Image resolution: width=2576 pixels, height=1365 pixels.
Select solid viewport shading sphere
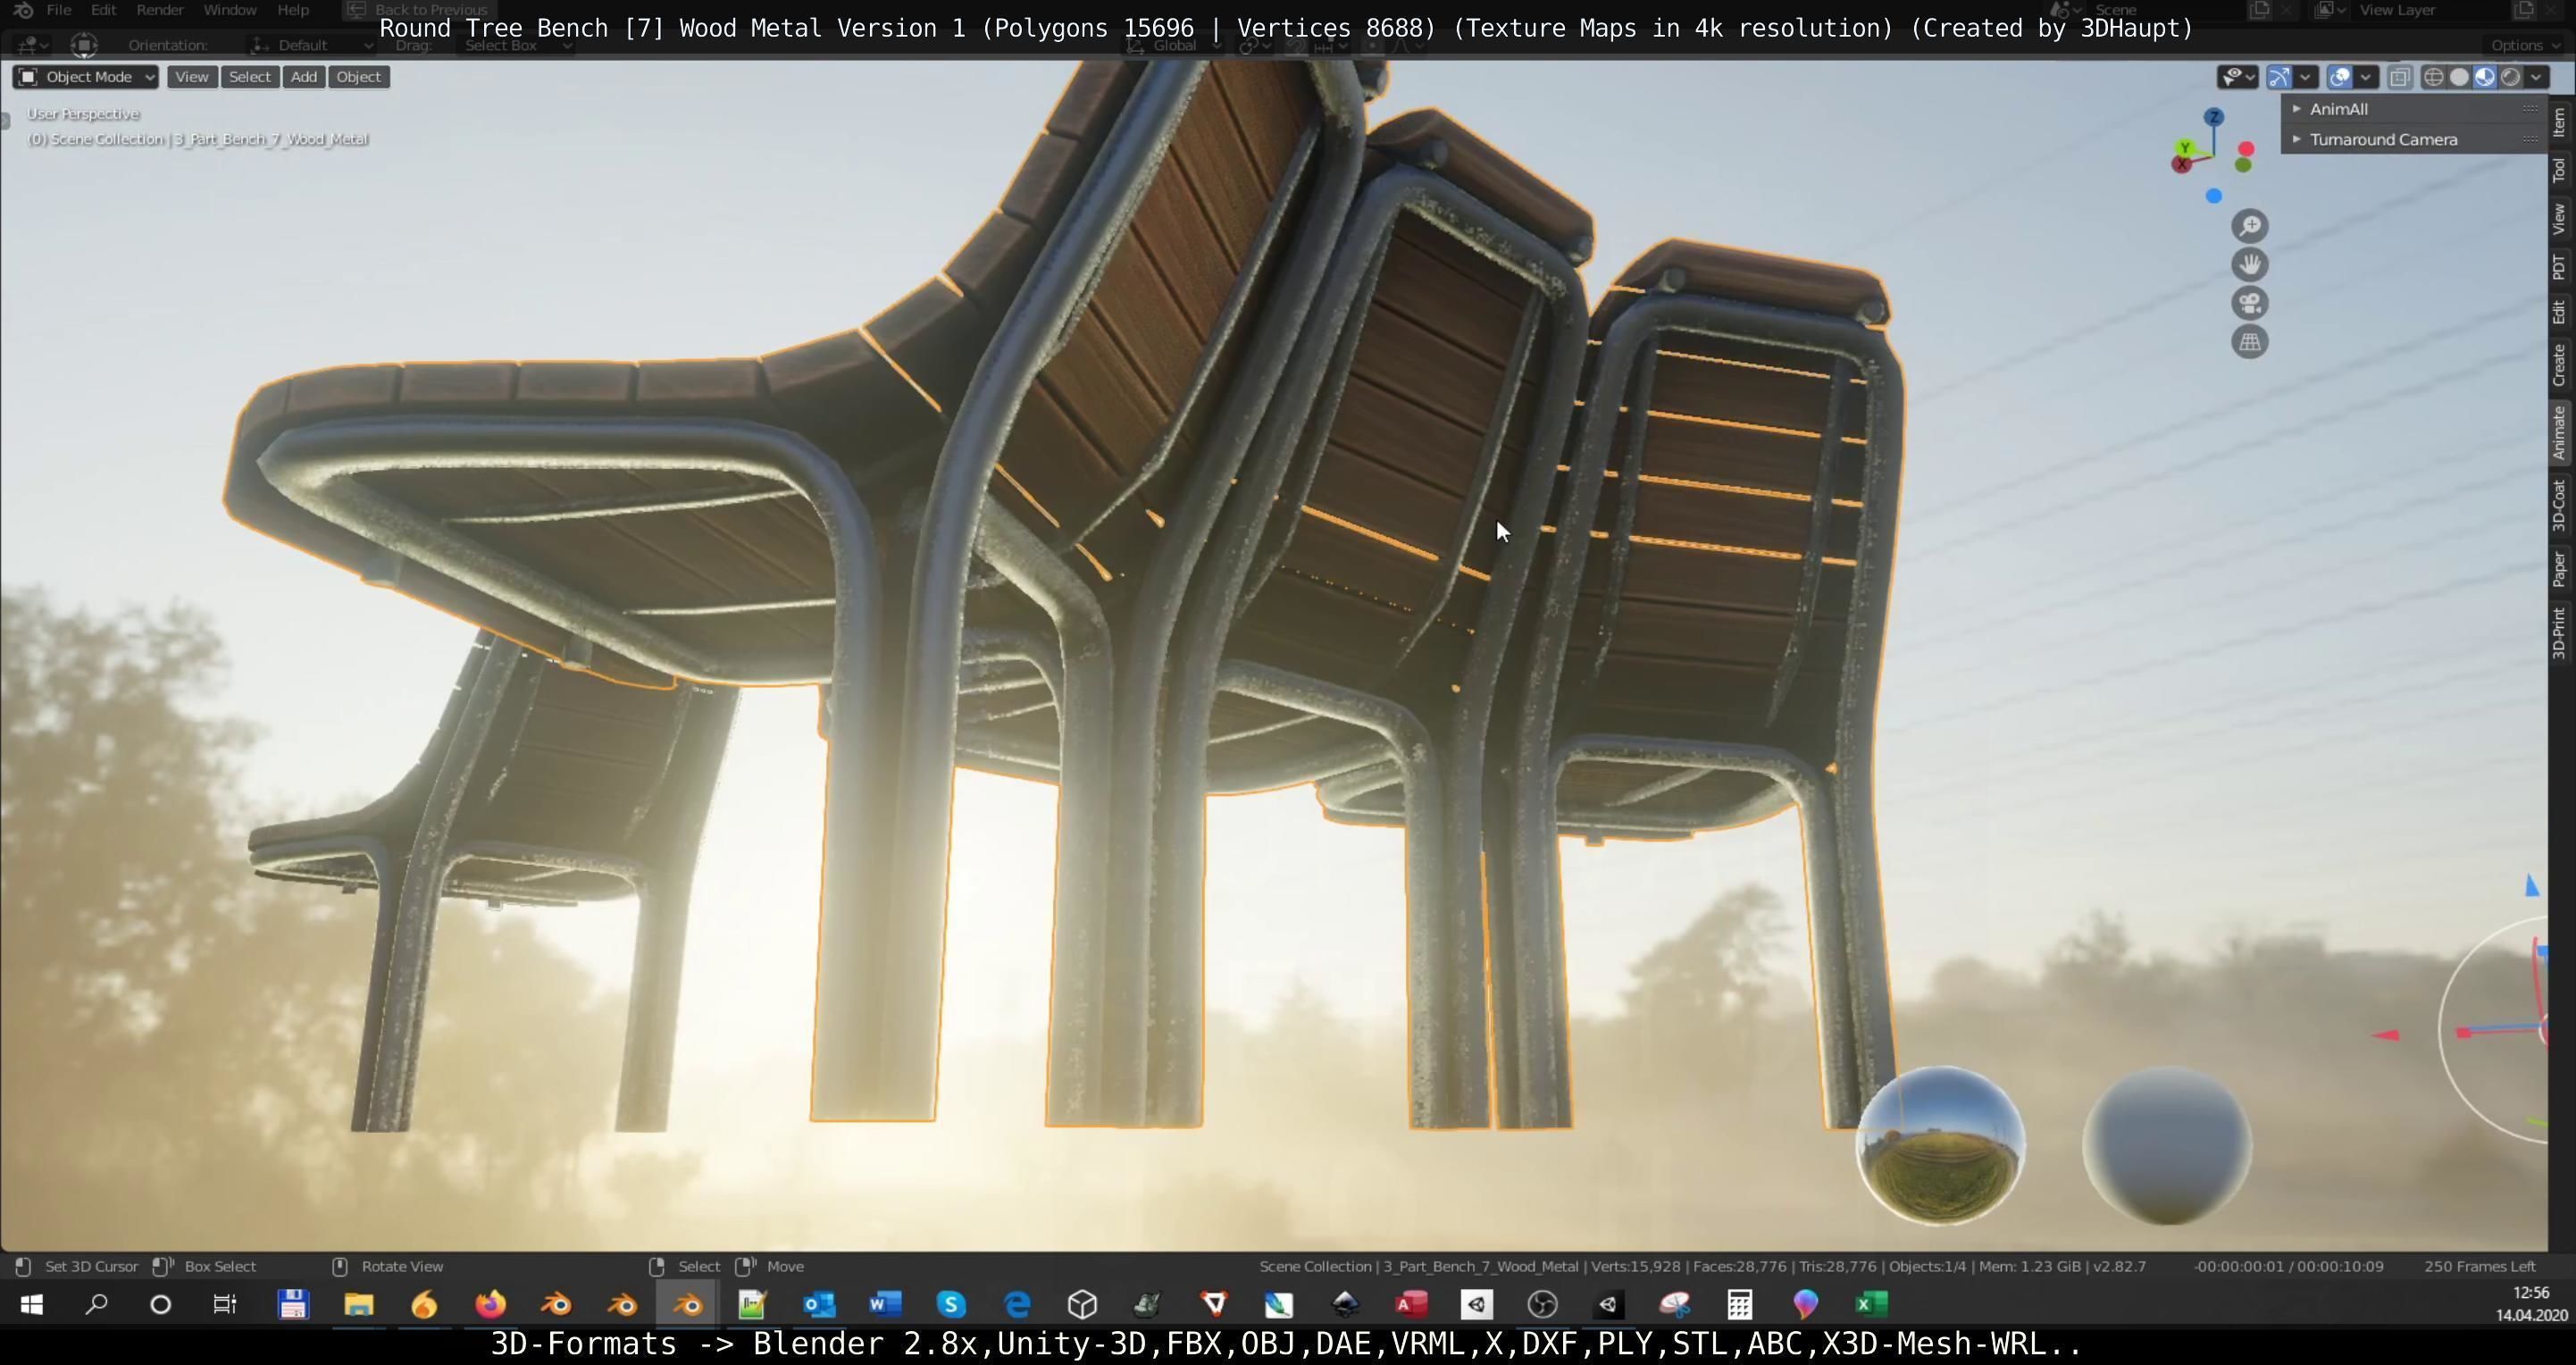click(2459, 77)
